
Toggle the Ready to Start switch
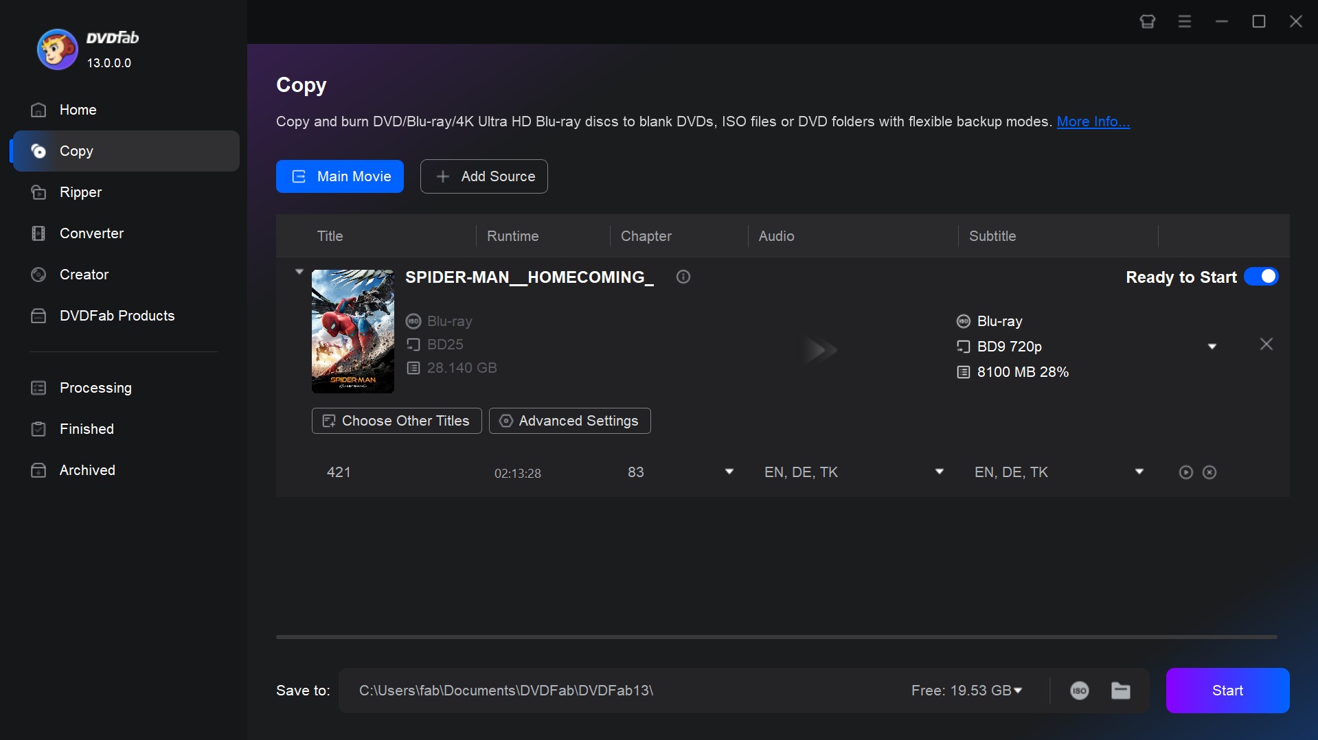click(x=1261, y=277)
